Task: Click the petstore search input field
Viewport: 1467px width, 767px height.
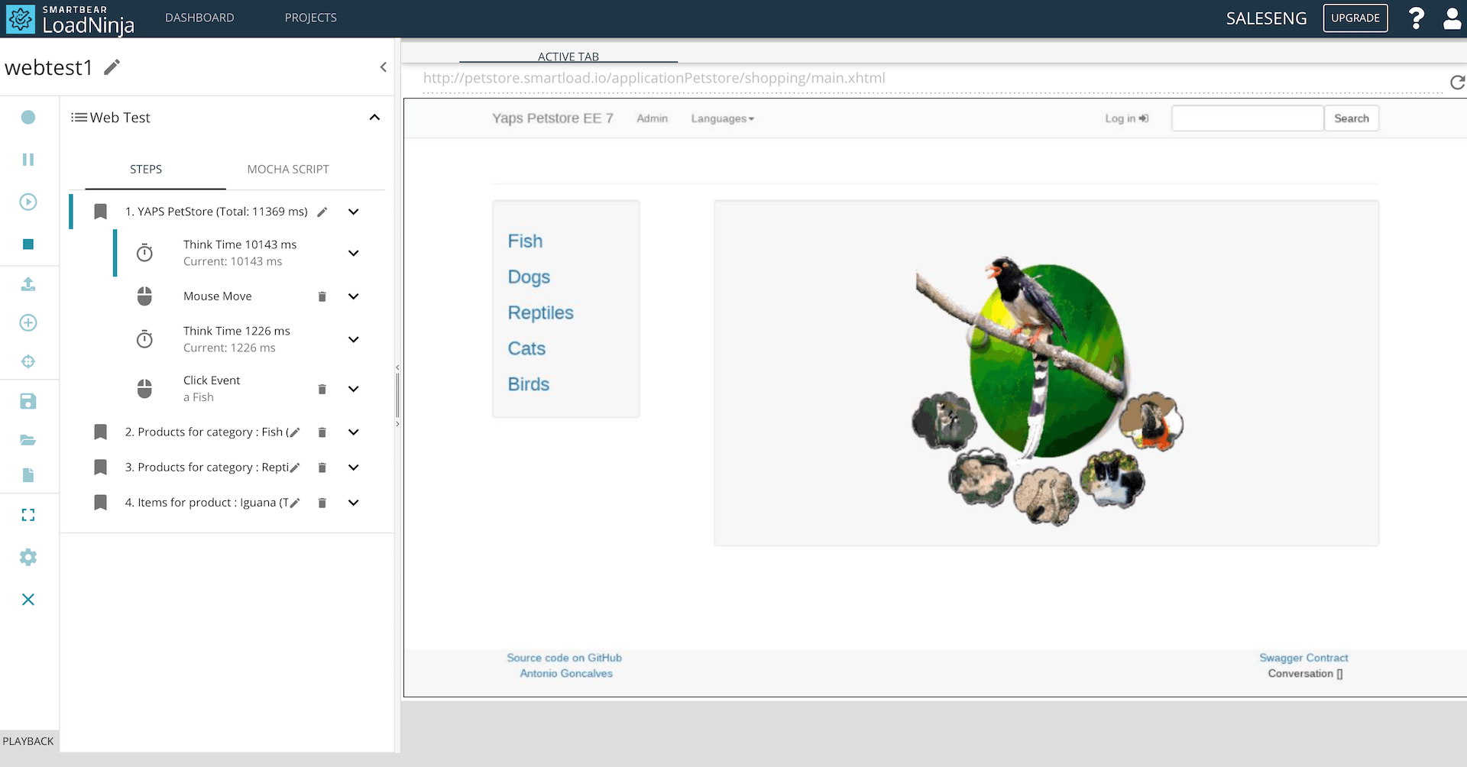Action: click(x=1247, y=118)
